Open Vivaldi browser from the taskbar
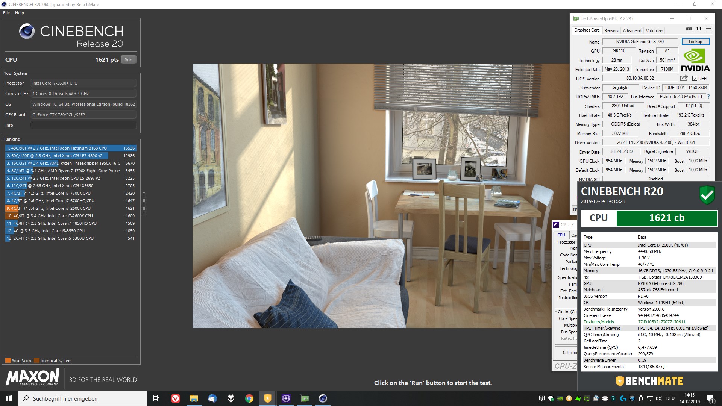This screenshot has width=722, height=406. [x=175, y=398]
